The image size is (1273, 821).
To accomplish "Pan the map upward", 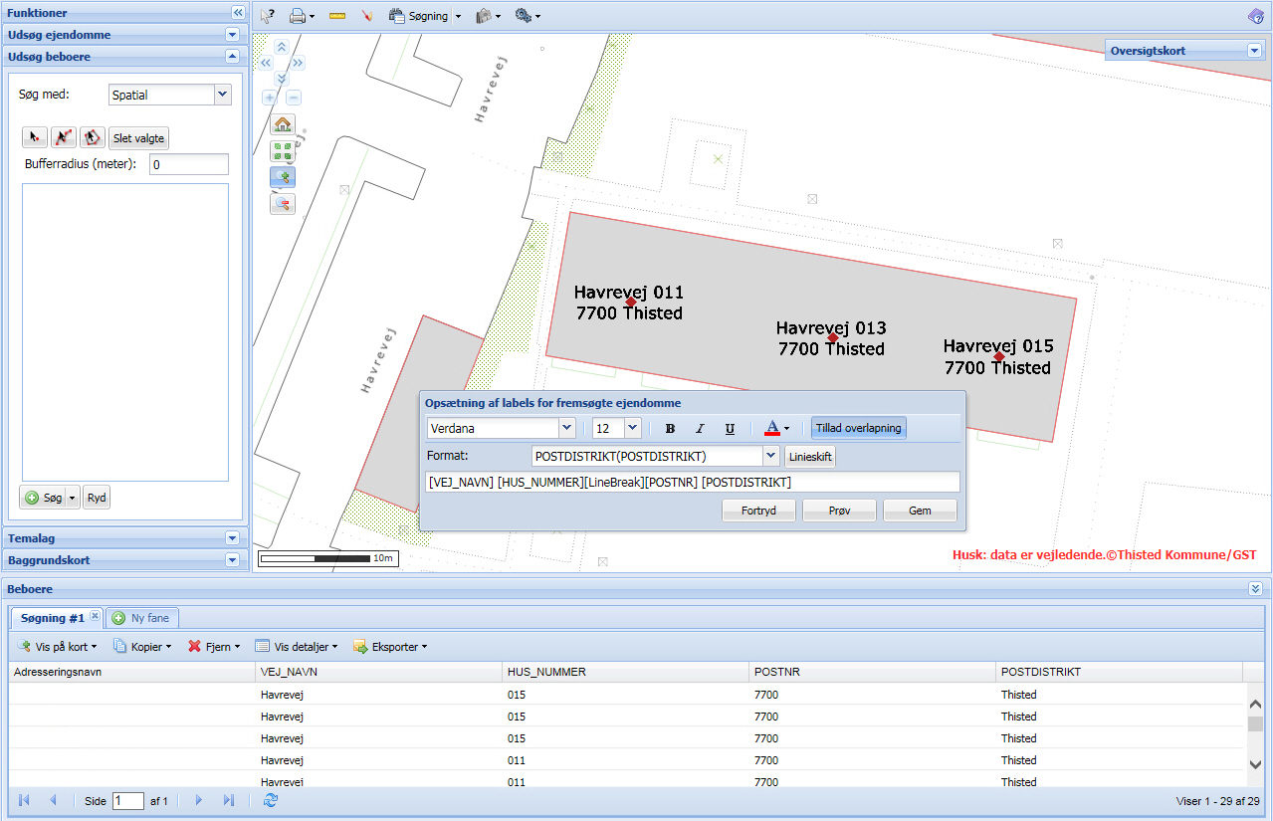I will tap(282, 47).
